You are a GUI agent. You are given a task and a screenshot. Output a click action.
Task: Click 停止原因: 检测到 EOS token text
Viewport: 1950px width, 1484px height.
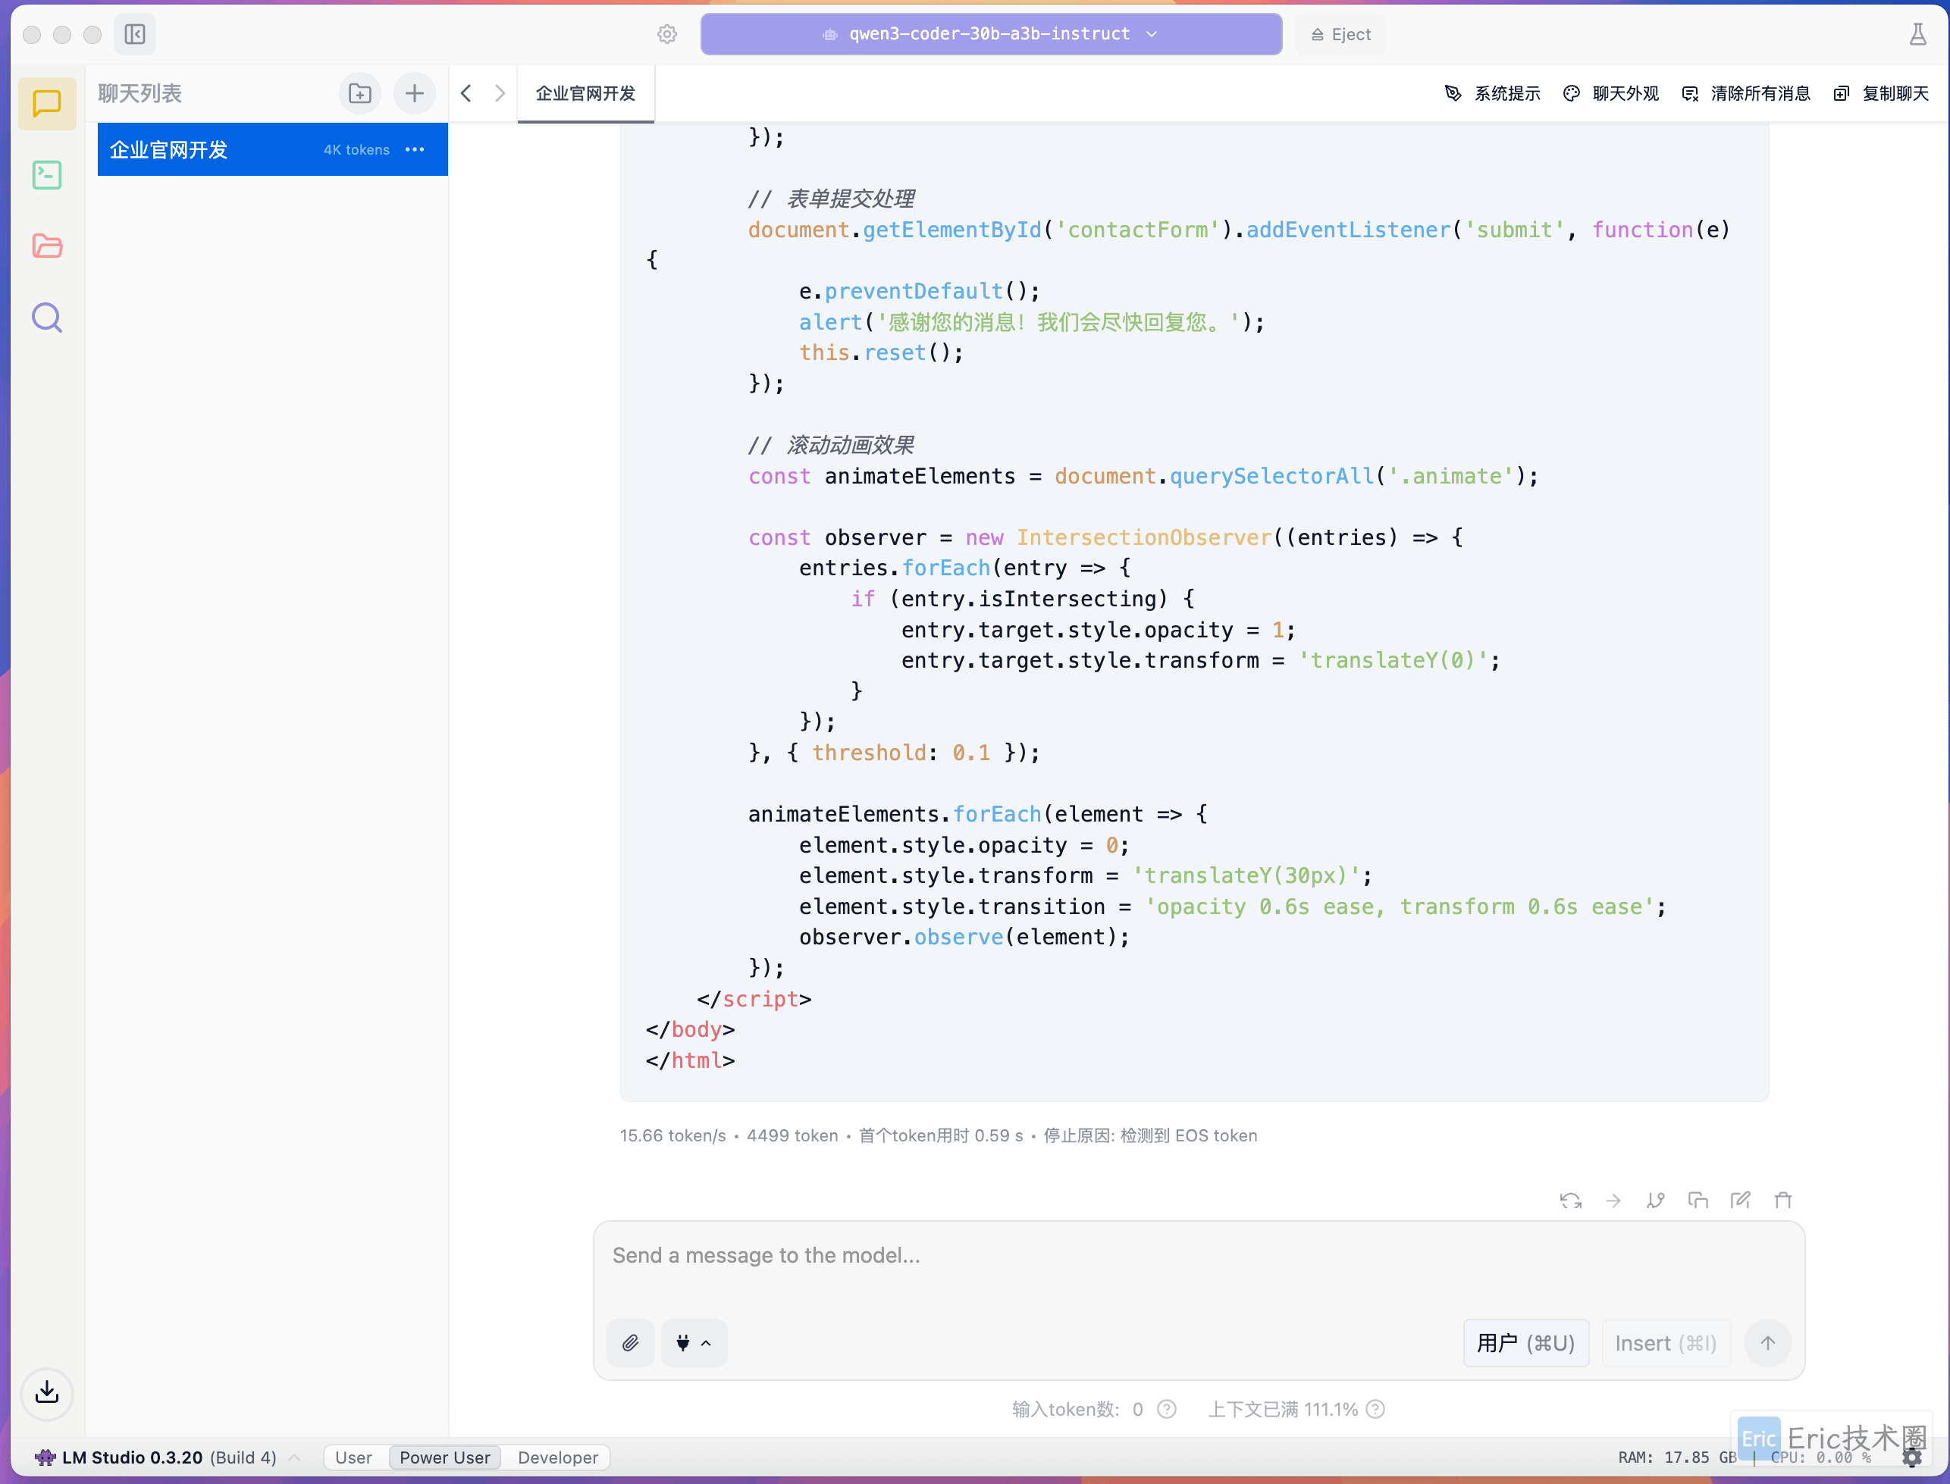tap(1149, 1136)
